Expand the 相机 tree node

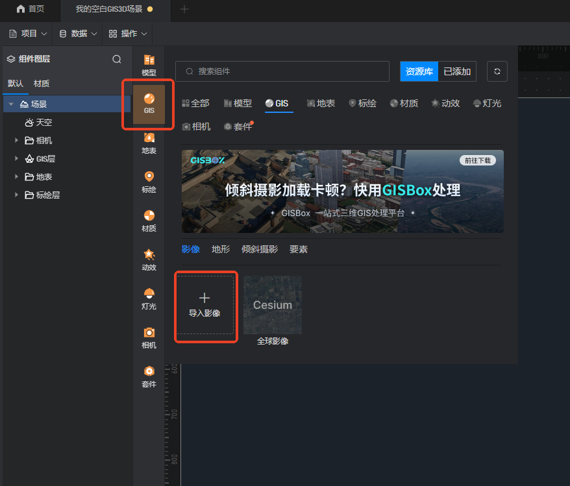(x=16, y=140)
